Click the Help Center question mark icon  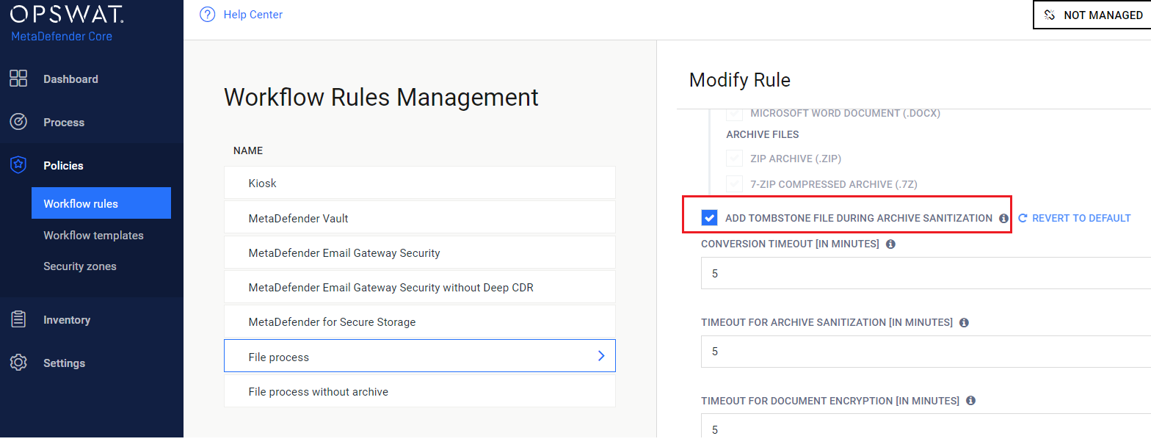click(x=207, y=15)
